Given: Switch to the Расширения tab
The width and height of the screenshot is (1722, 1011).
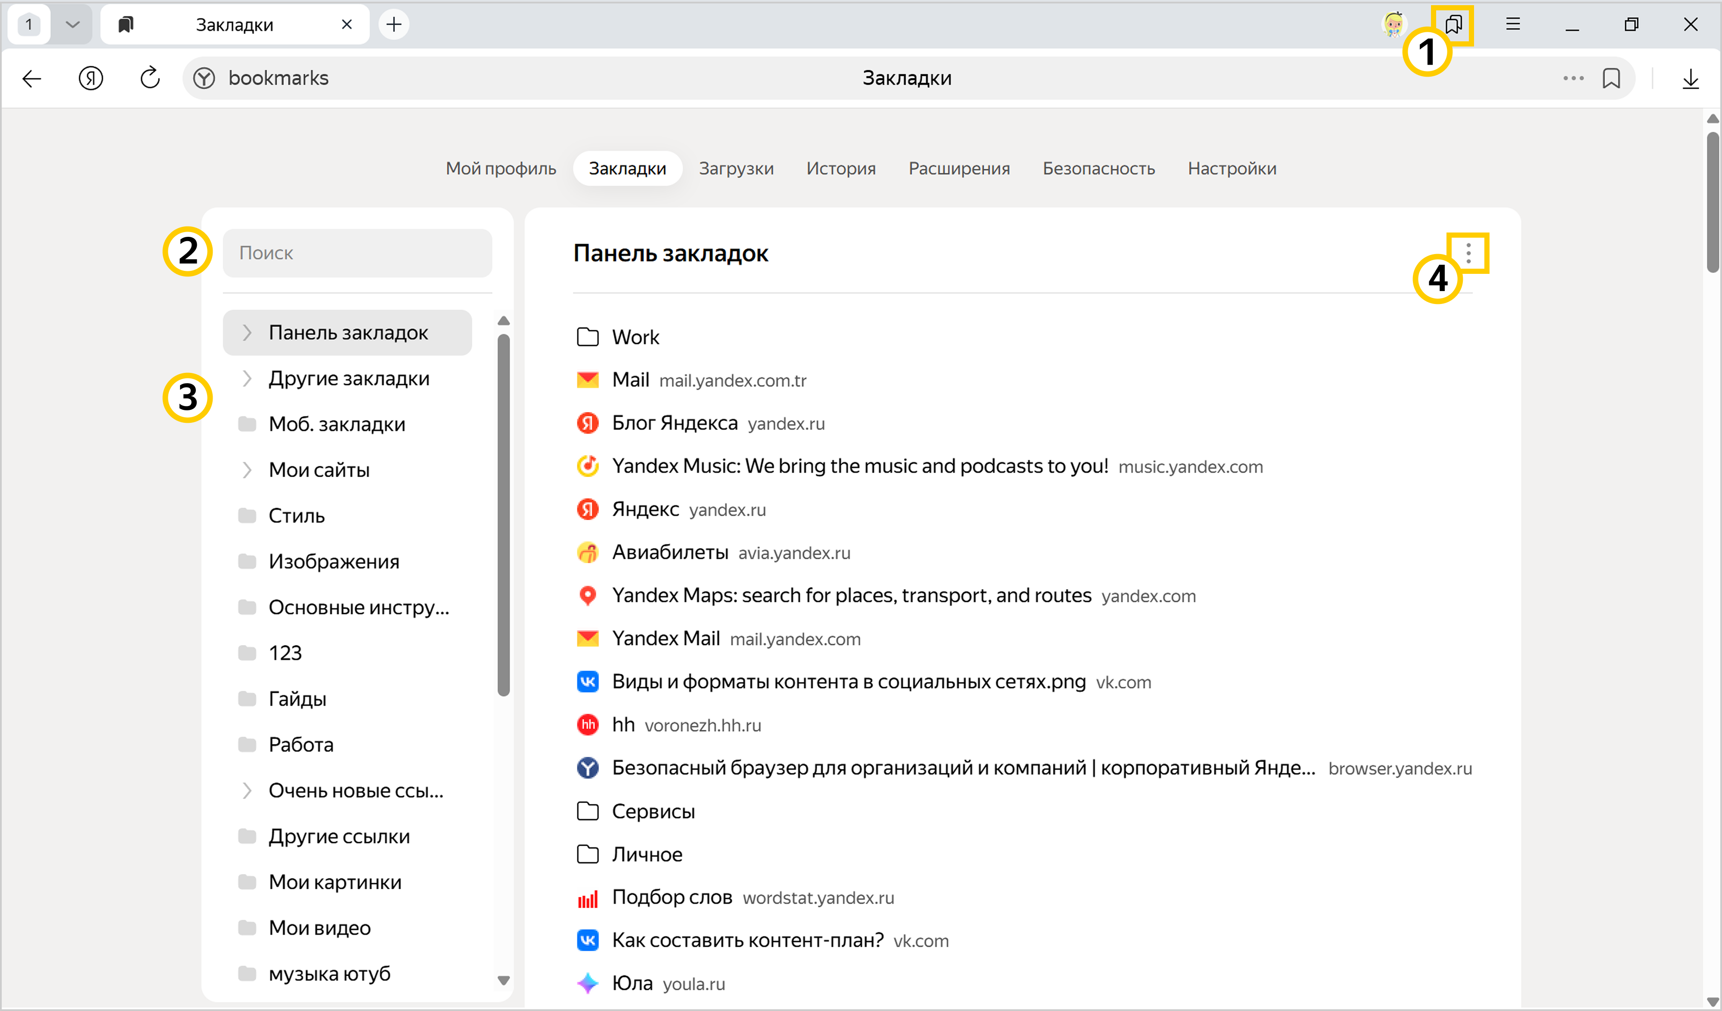Looking at the screenshot, I should [959, 168].
